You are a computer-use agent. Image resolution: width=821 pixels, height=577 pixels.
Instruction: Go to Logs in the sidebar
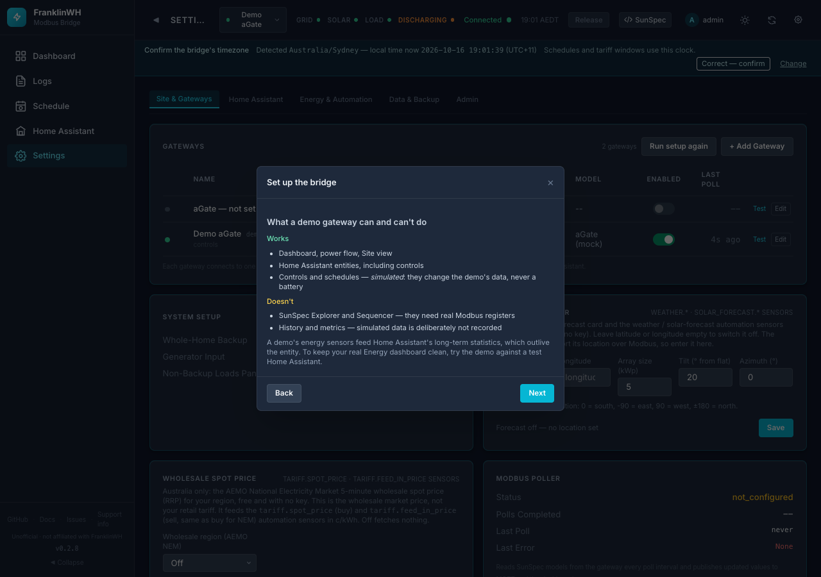[x=67, y=81]
